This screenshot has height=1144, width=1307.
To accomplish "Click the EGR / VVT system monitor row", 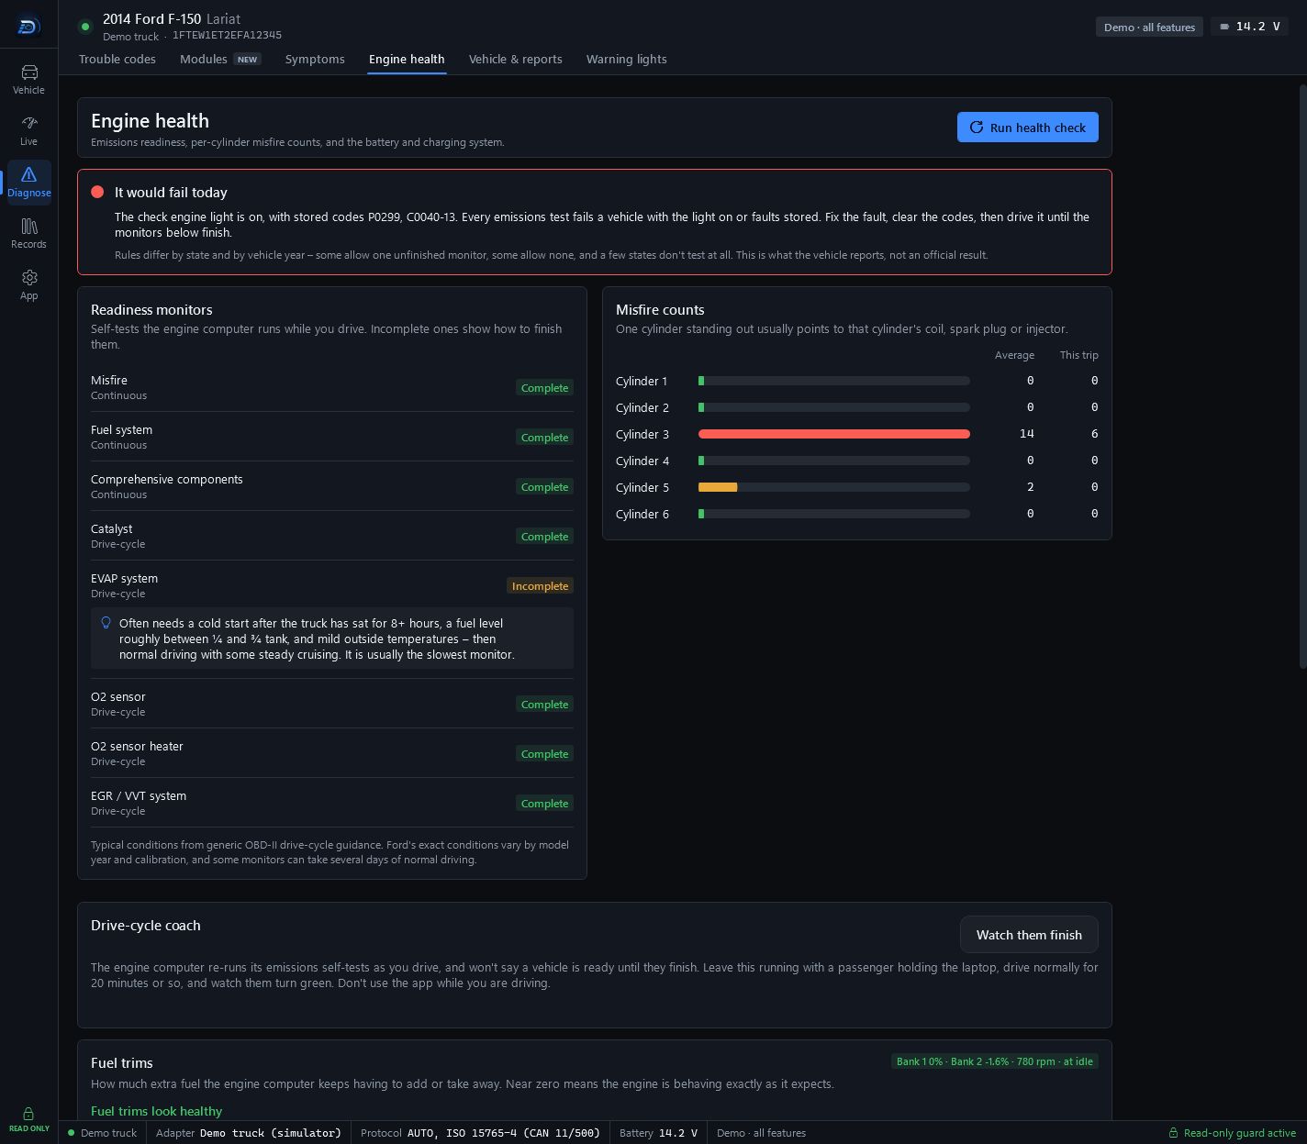I will point(332,803).
